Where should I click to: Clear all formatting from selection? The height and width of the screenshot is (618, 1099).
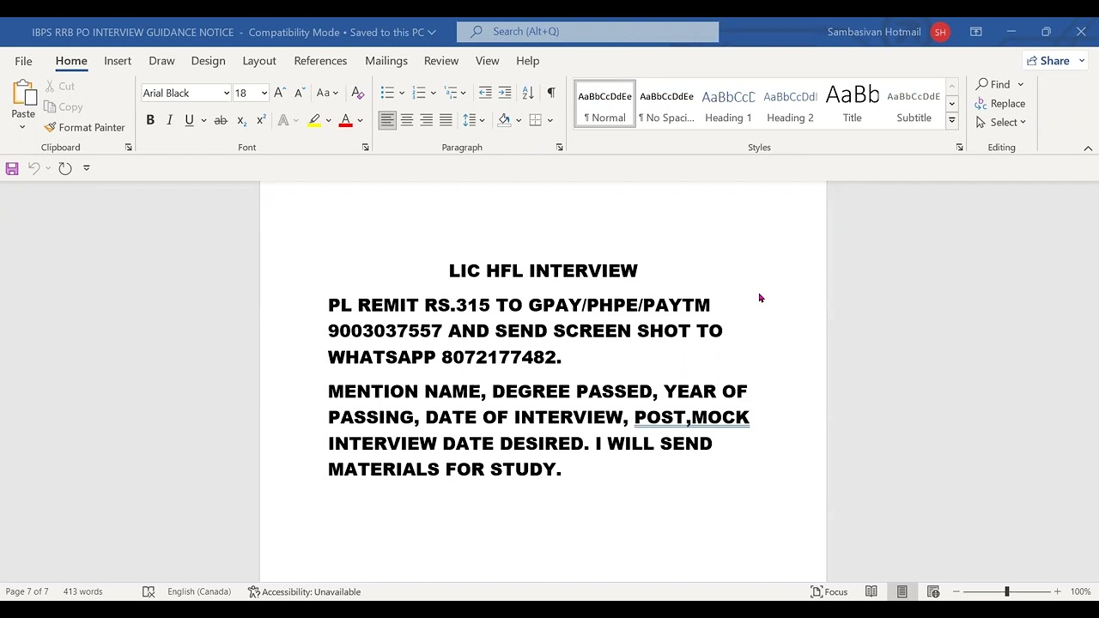click(x=358, y=93)
